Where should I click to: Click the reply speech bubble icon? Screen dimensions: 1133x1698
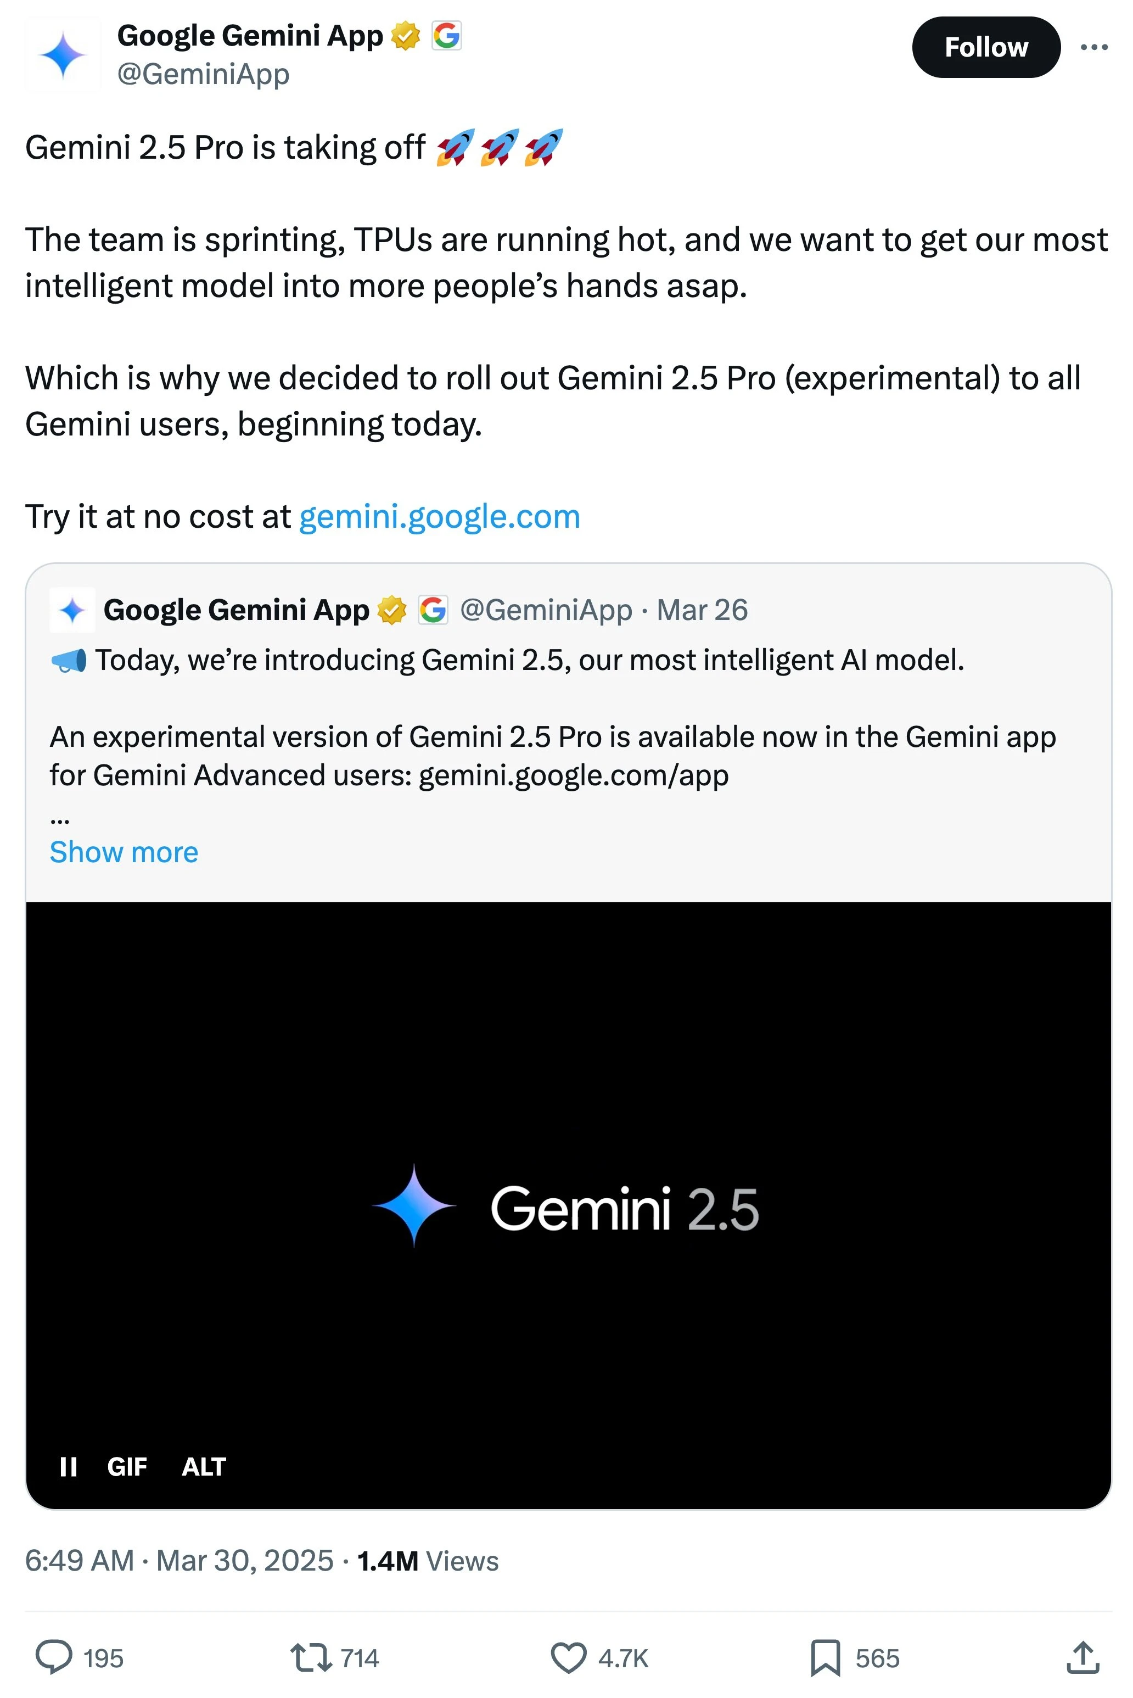[54, 1657]
